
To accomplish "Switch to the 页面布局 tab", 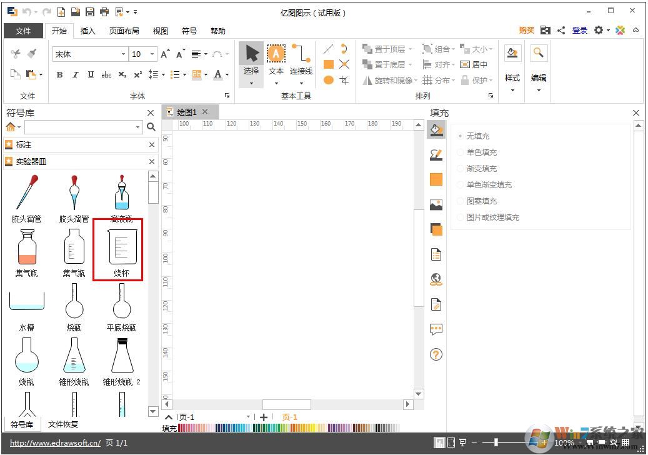I will [x=124, y=31].
